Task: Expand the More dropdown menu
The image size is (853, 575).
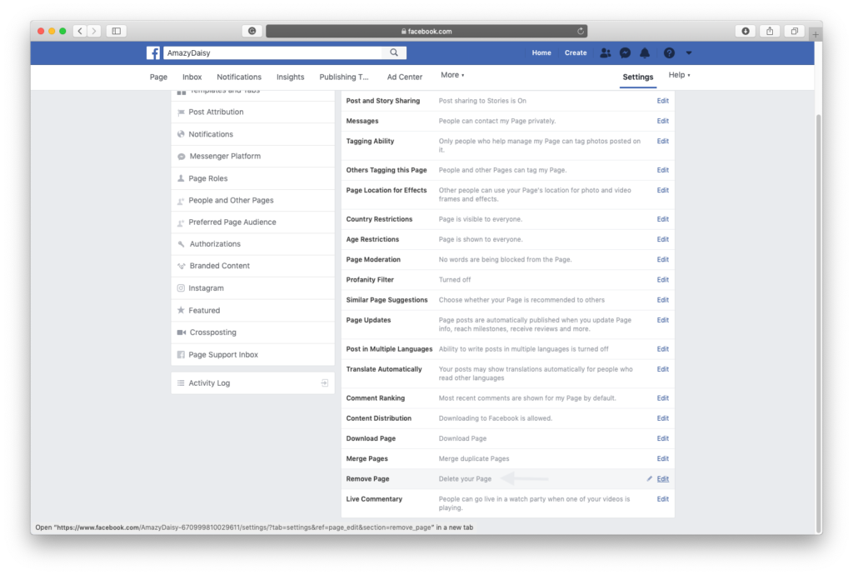Action: click(452, 75)
